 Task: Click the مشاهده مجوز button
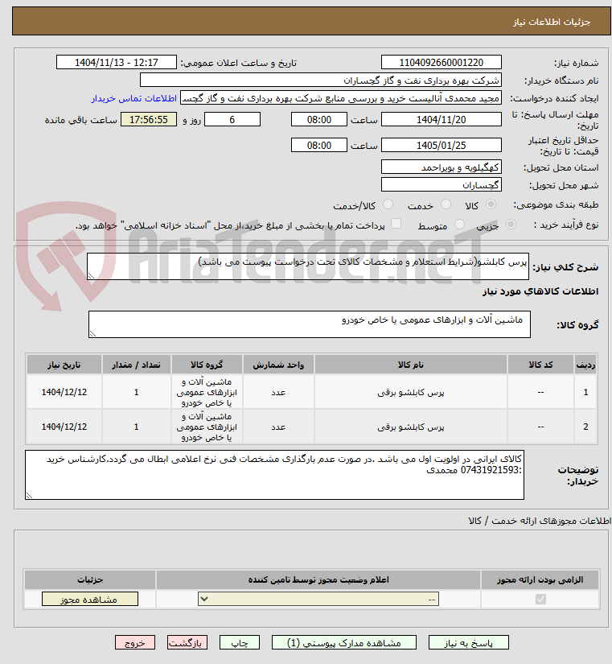click(x=90, y=599)
